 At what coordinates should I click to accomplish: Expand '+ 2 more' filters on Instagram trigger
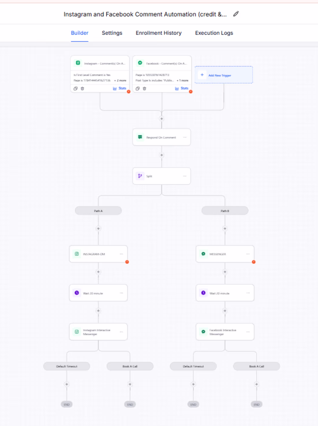[x=120, y=81]
